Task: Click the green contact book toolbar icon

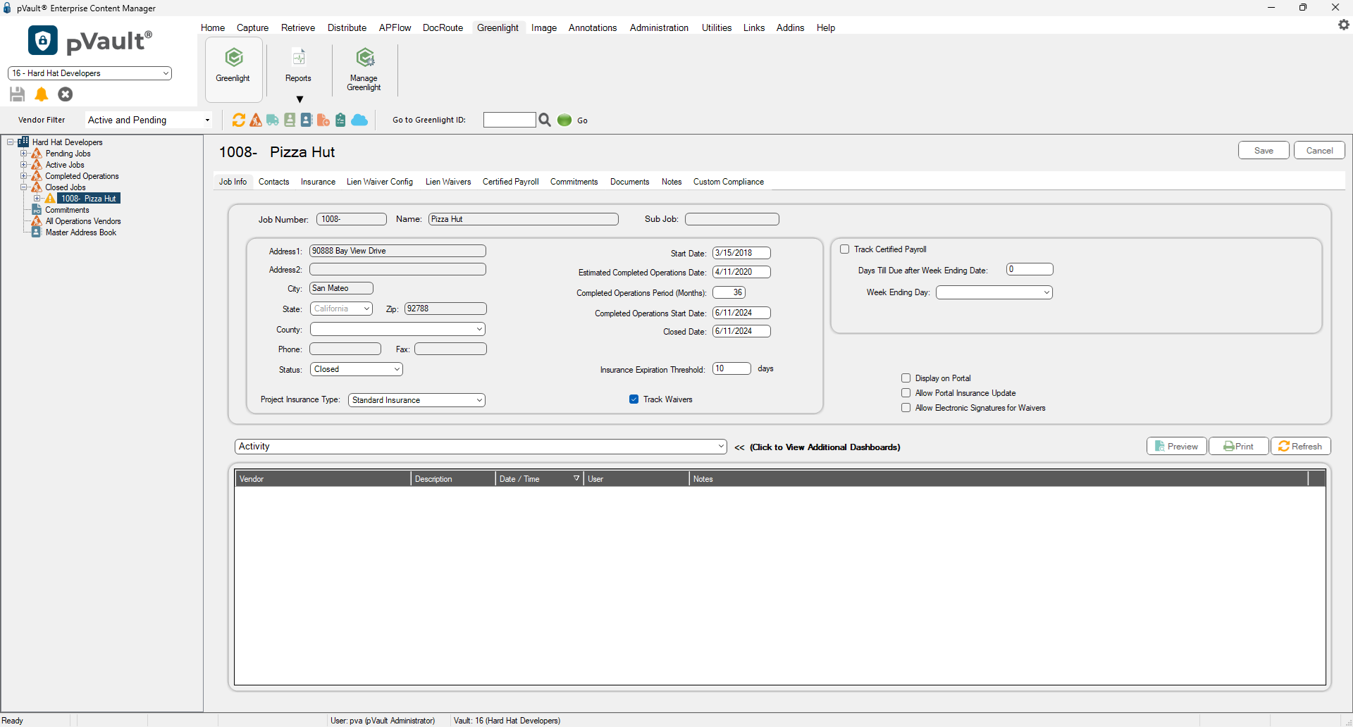Action: point(290,120)
